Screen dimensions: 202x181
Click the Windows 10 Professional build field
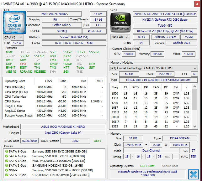pos(148,173)
